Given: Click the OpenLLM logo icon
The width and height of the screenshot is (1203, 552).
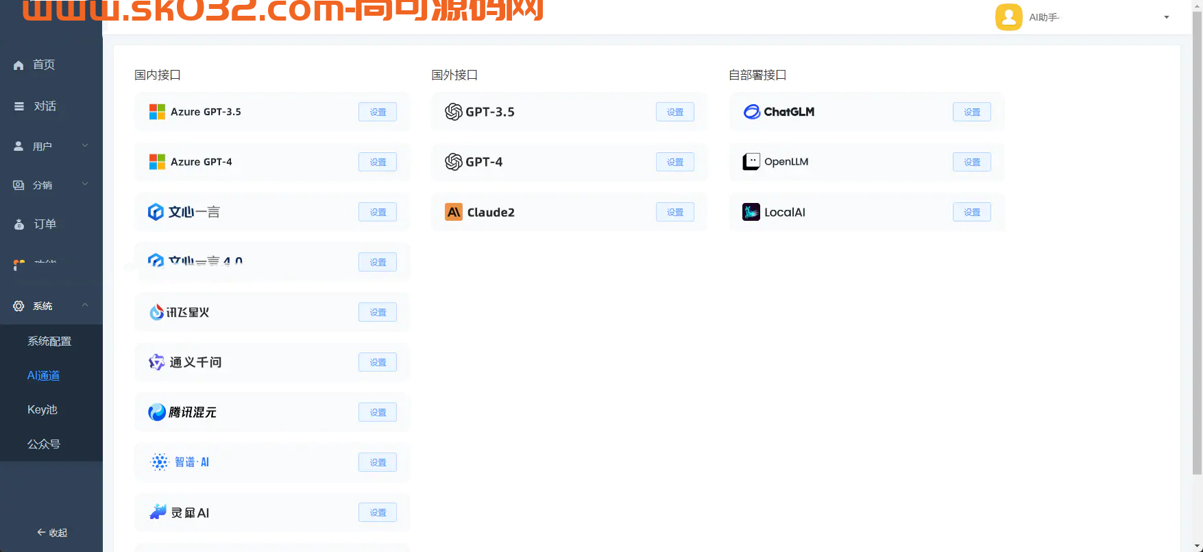Looking at the screenshot, I should click(x=751, y=162).
